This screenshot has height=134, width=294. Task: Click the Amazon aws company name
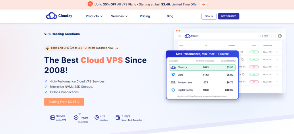click(x=185, y=82)
